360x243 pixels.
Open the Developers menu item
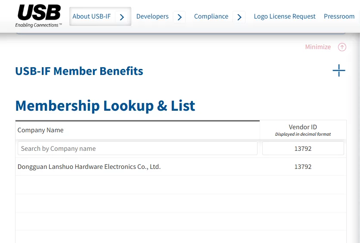coord(152,16)
